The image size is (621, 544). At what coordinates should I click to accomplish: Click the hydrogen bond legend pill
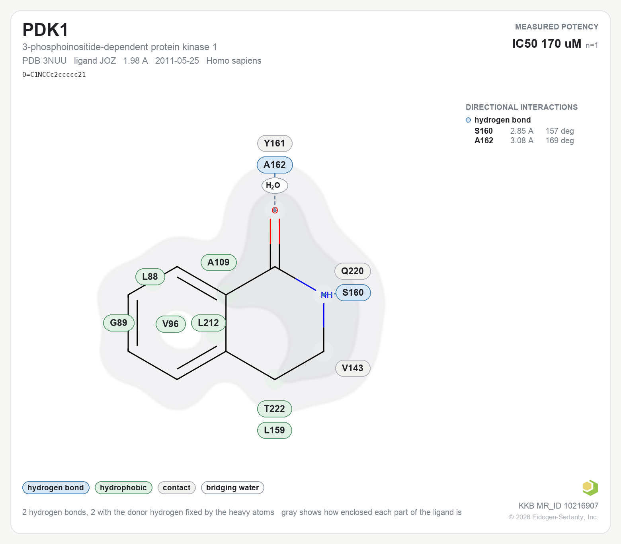(56, 487)
